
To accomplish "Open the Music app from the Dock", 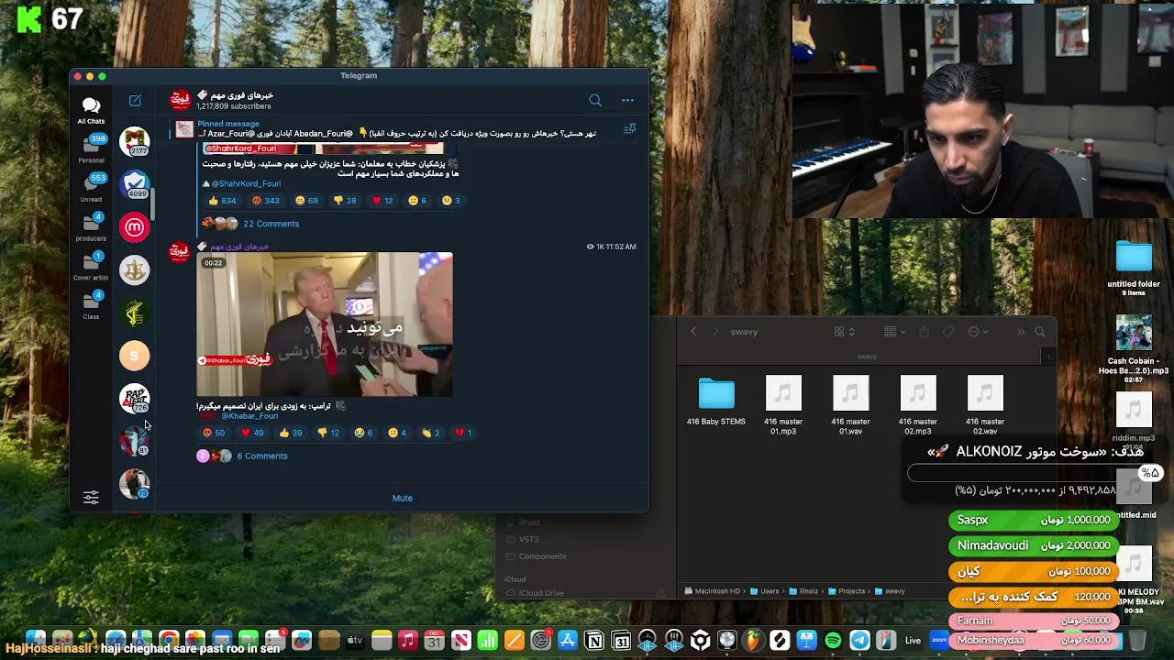I will (x=408, y=641).
